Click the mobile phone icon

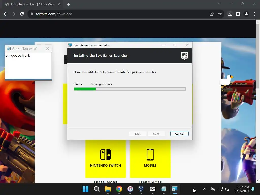[x=150, y=155]
